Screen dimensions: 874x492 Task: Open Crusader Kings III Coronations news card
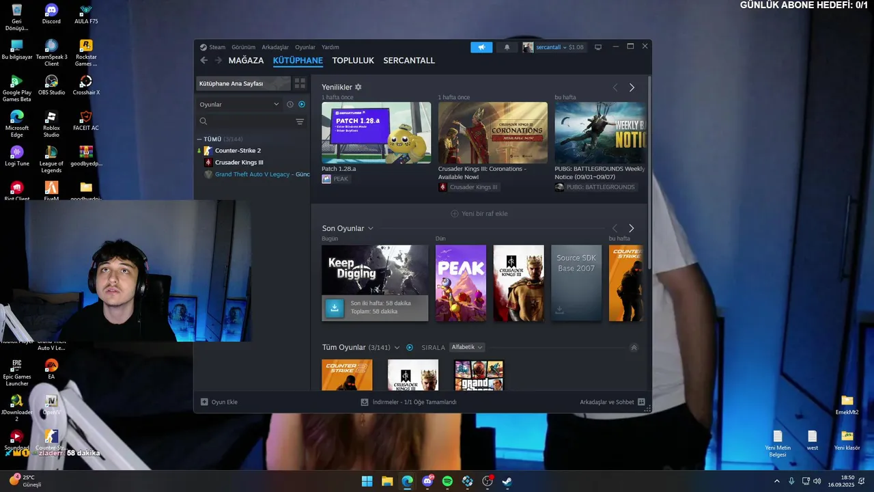[x=493, y=133]
